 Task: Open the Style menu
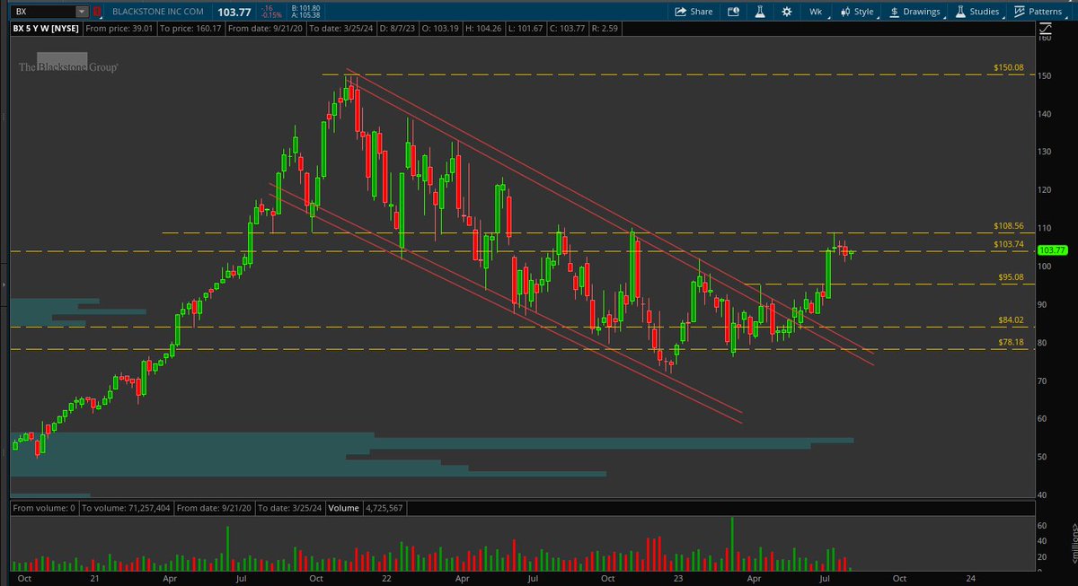pyautogui.click(x=856, y=12)
